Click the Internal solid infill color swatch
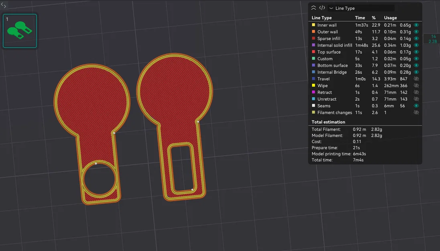Screen dimensions: 440x251 313,45
